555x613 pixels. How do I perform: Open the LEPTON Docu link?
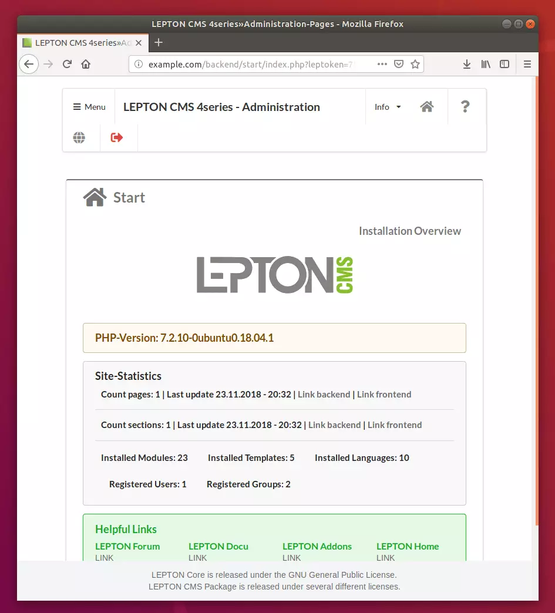pyautogui.click(x=218, y=547)
